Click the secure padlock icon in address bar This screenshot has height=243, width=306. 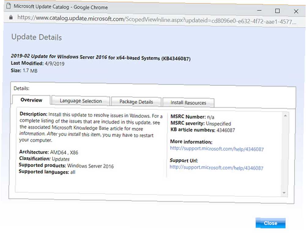[11, 17]
